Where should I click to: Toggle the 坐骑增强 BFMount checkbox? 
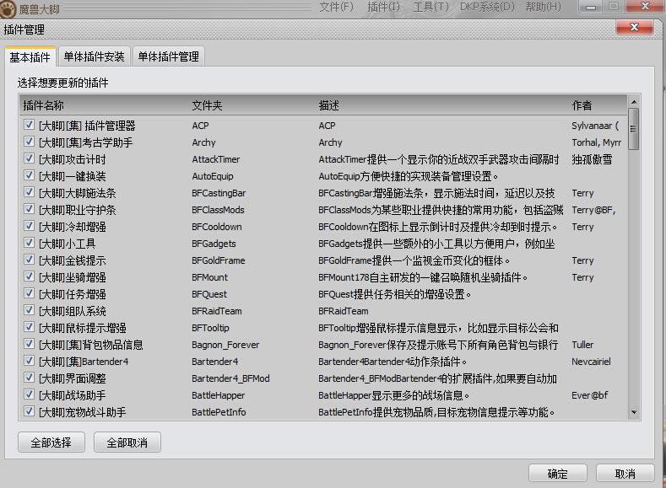point(29,276)
